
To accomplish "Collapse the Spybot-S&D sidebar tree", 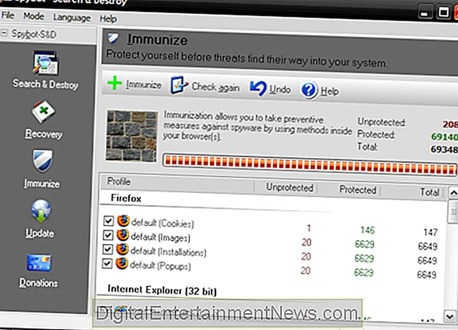I will point(4,33).
